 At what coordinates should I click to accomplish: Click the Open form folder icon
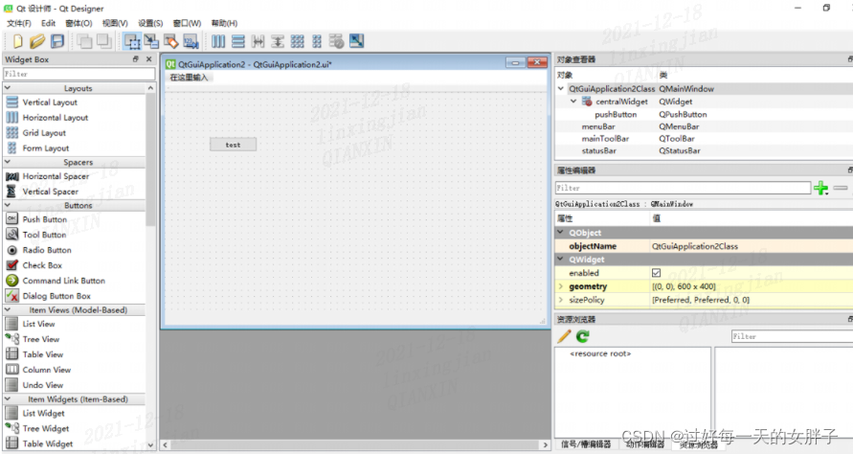37,41
